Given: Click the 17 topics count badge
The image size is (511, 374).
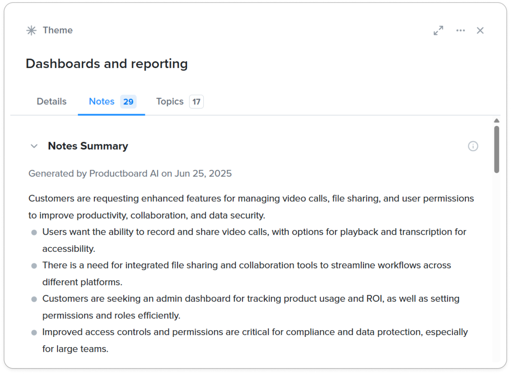Looking at the screenshot, I should (196, 102).
